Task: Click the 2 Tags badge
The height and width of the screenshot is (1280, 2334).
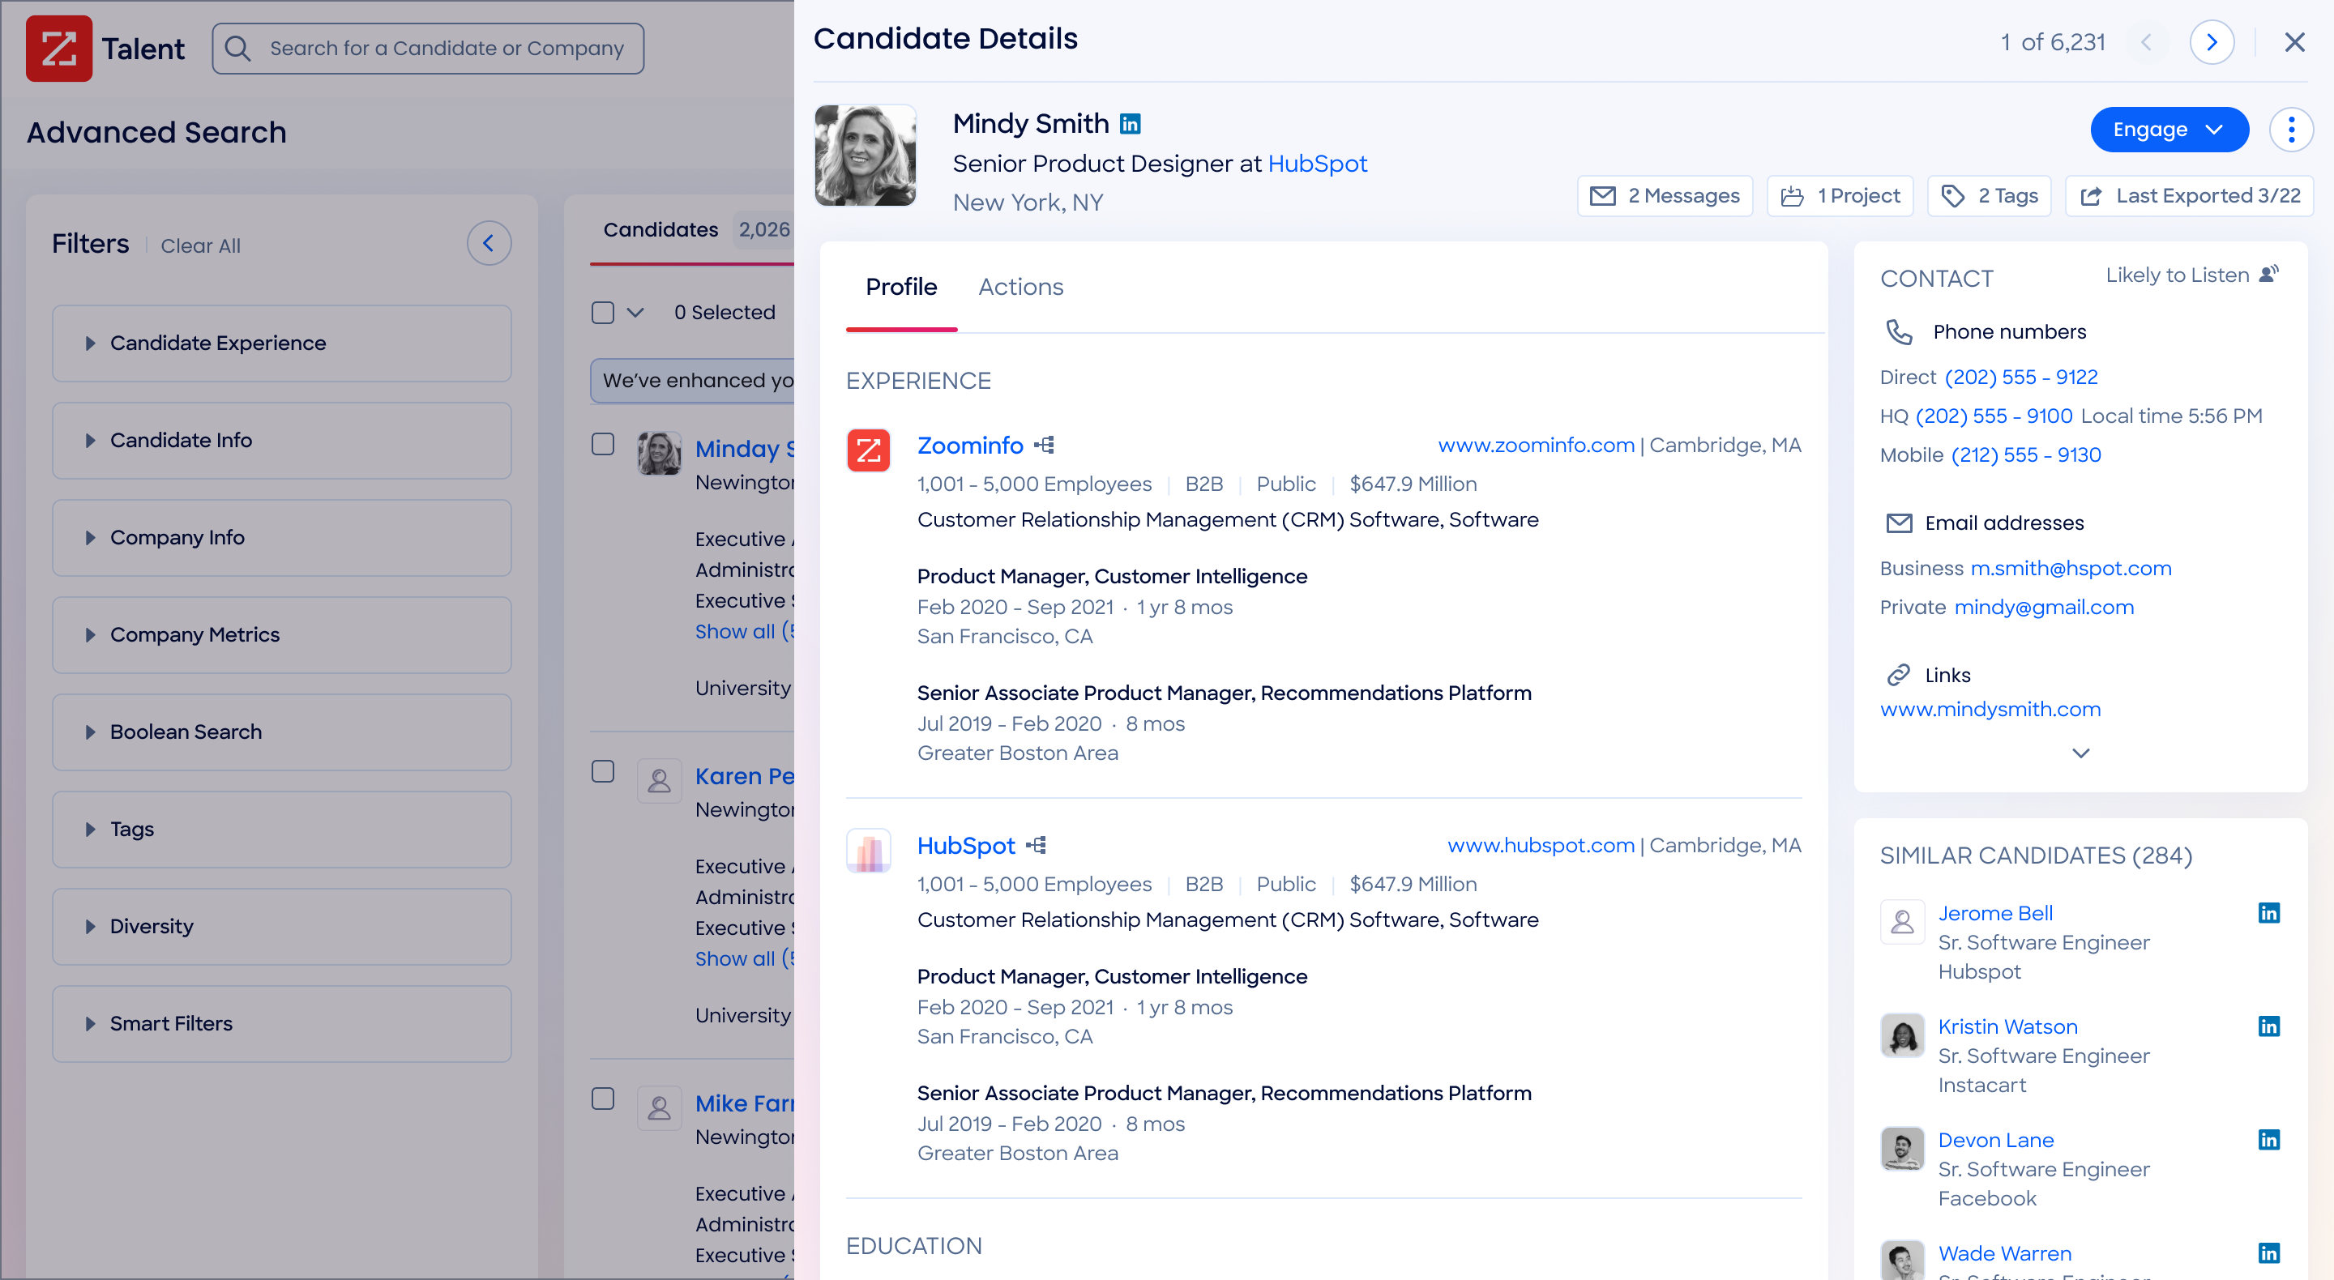Action: tap(1990, 196)
